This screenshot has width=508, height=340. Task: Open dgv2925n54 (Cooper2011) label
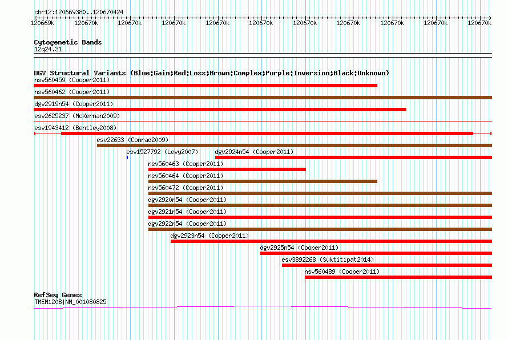[x=299, y=248]
